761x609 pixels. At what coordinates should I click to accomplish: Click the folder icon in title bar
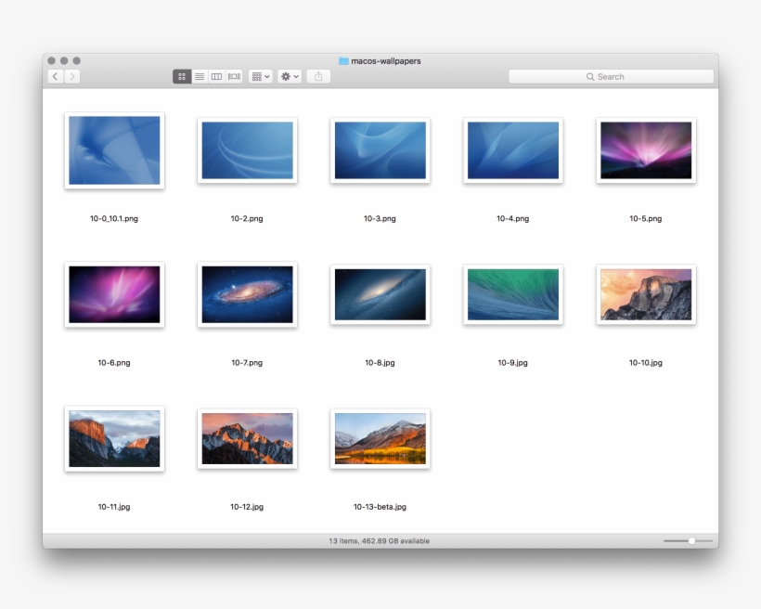tap(343, 60)
